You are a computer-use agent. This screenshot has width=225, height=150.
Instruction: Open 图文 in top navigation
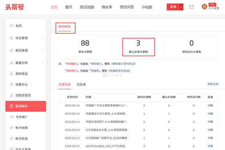coord(69,7)
